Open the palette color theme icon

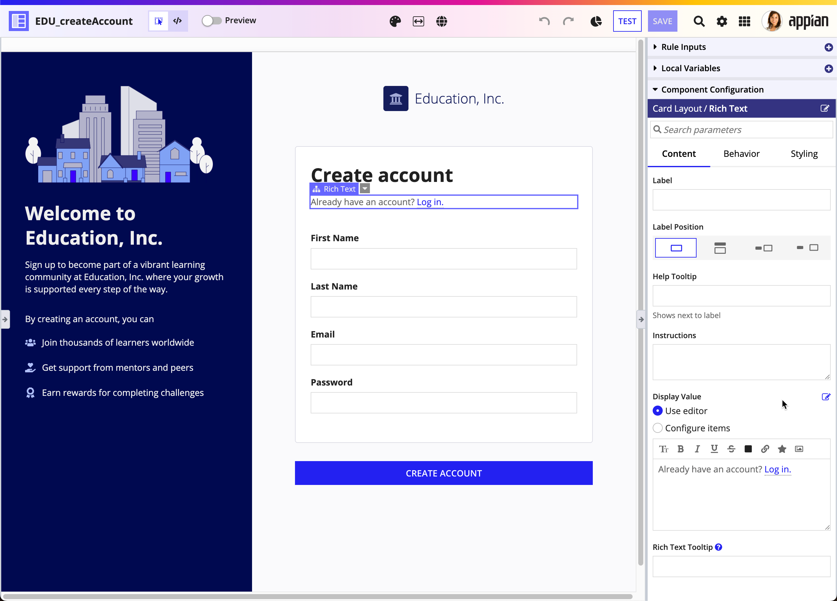point(395,21)
